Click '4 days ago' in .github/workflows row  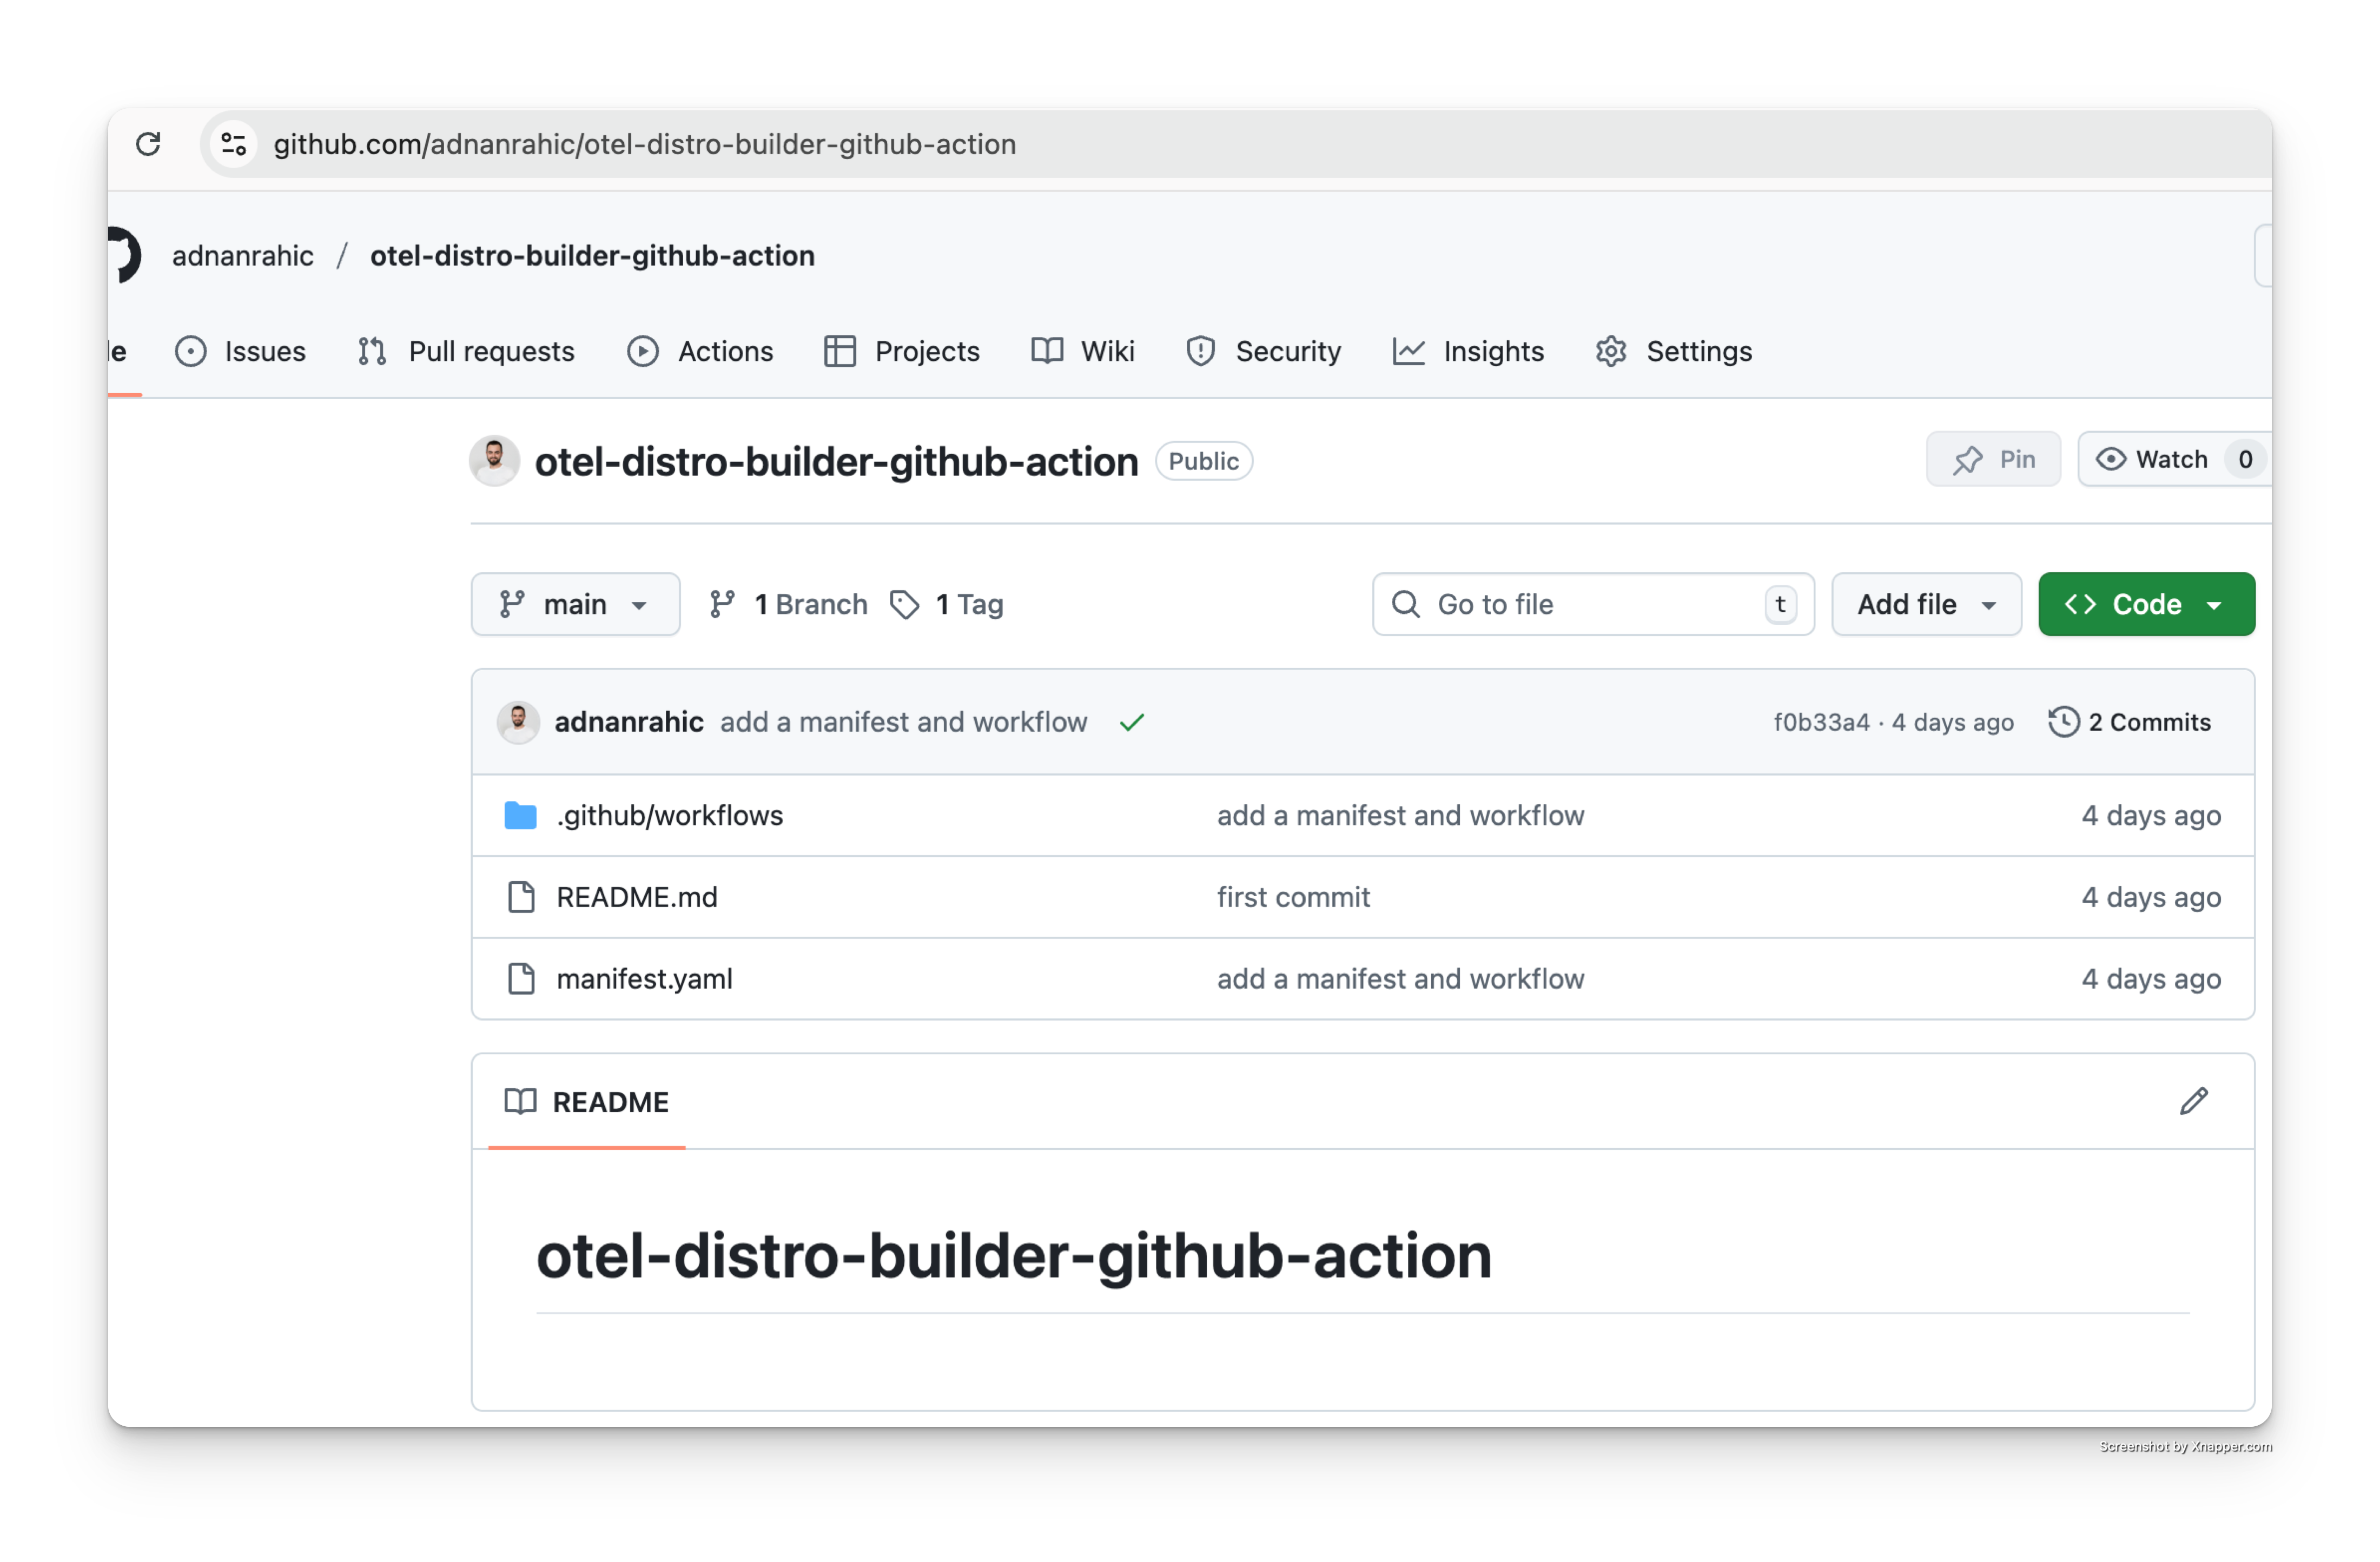coord(2151,815)
